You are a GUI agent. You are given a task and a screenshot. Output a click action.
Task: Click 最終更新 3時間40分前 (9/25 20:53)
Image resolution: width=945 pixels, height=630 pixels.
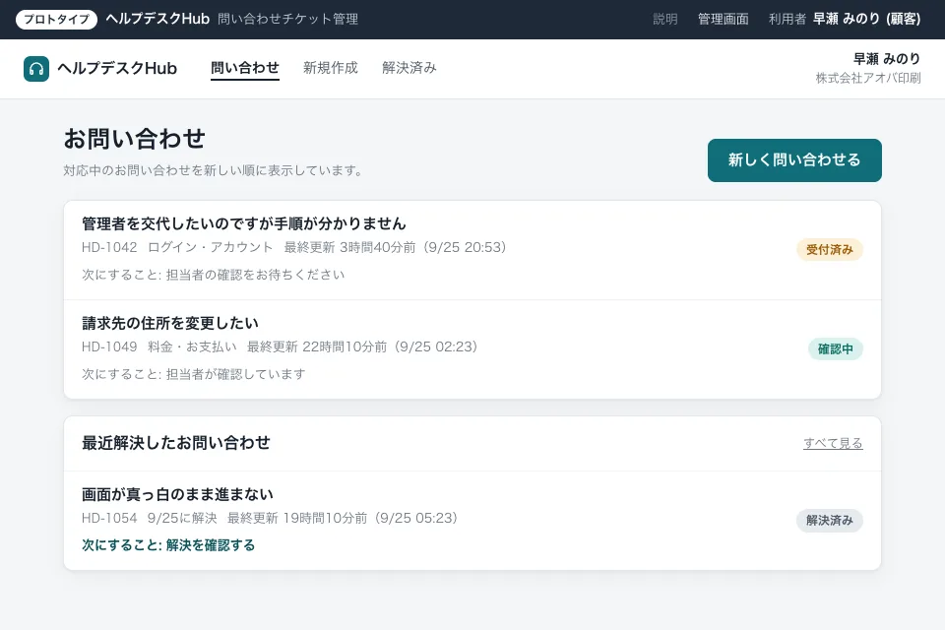click(x=396, y=247)
